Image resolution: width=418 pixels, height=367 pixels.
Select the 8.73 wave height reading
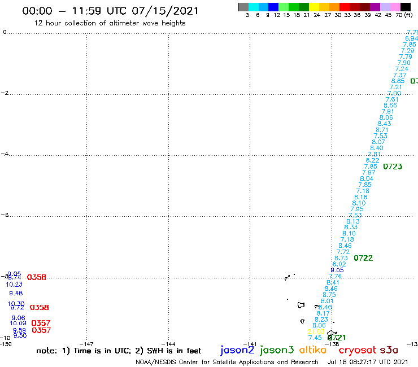(x=341, y=258)
